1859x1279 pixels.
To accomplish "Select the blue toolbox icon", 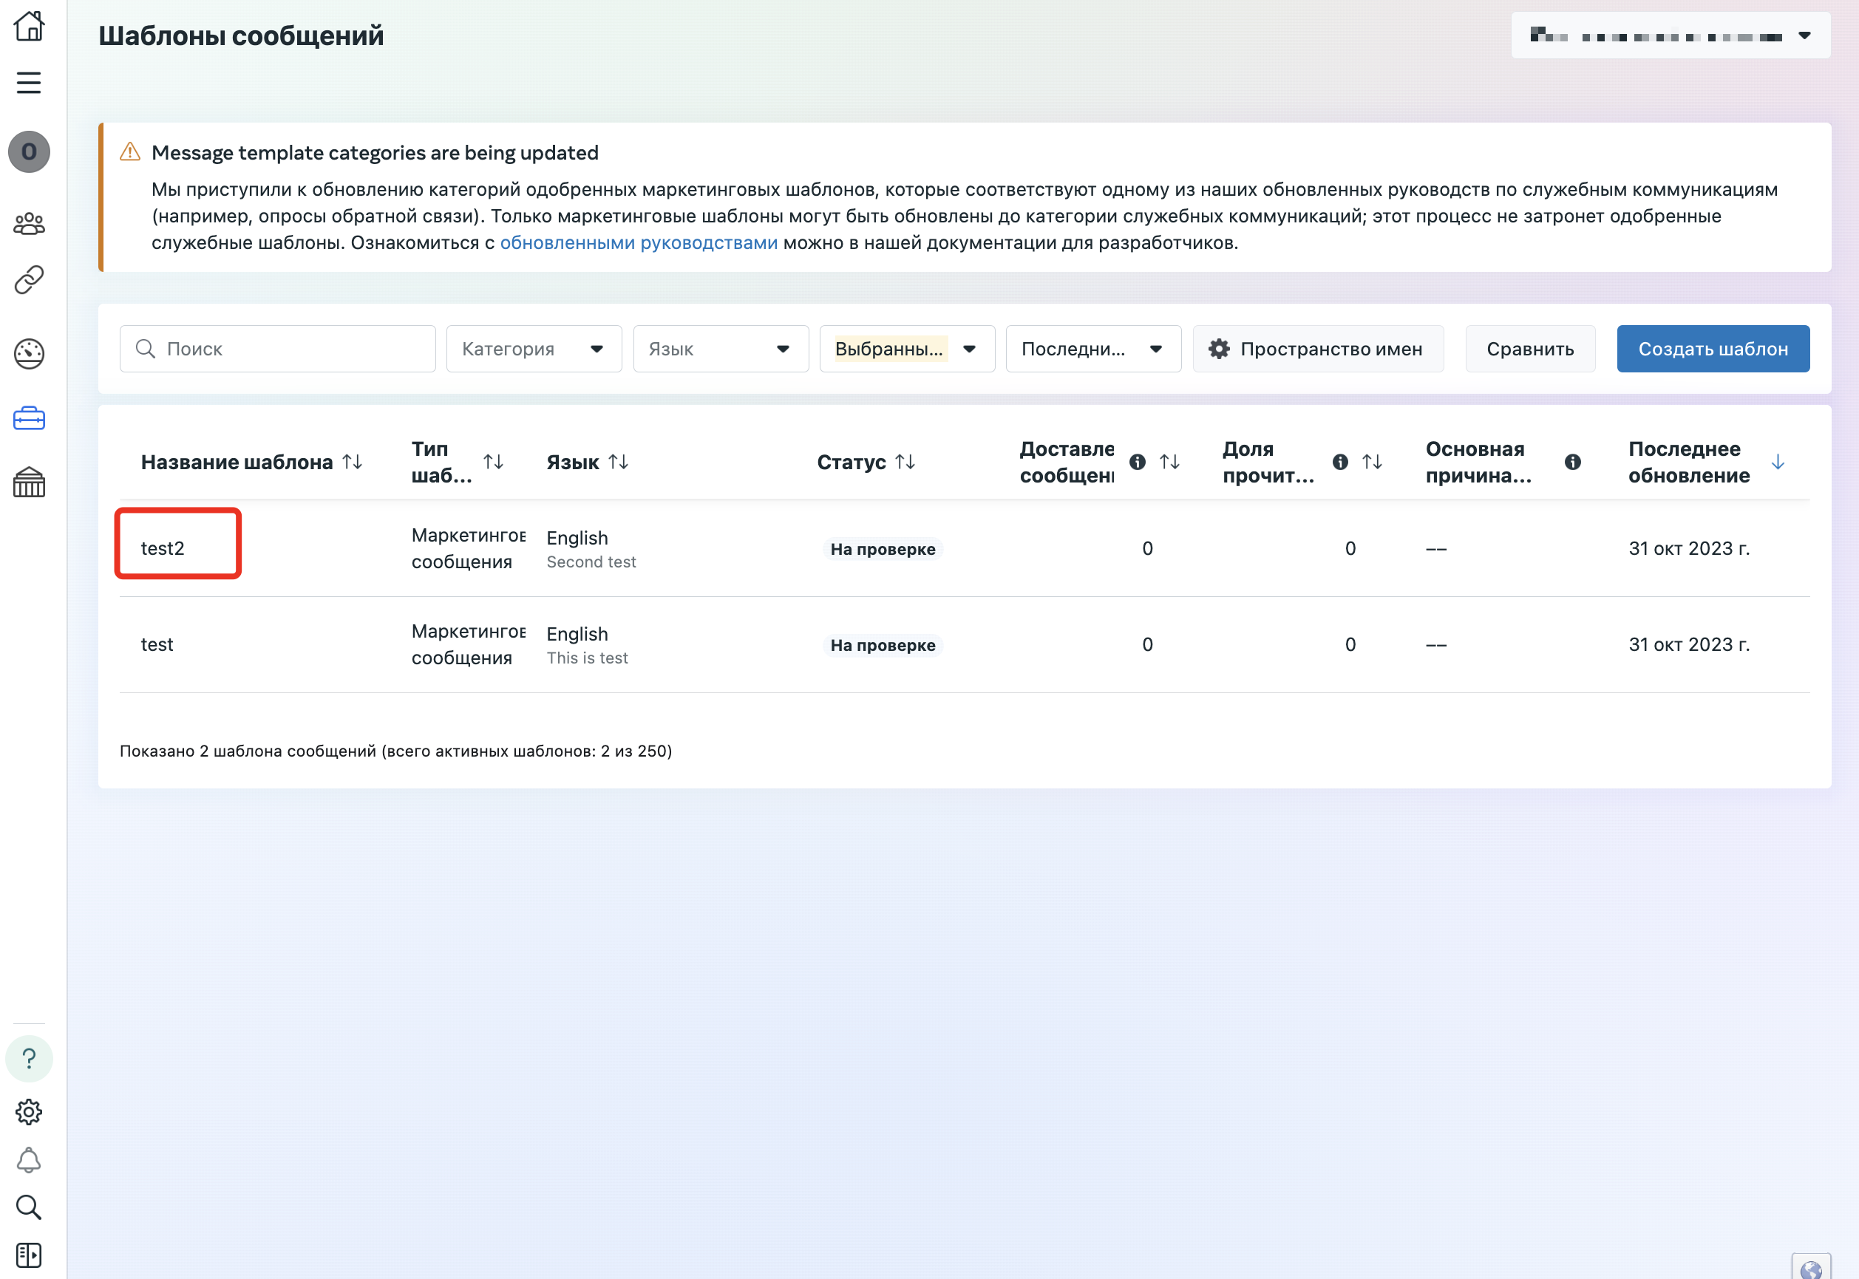I will pos(29,417).
